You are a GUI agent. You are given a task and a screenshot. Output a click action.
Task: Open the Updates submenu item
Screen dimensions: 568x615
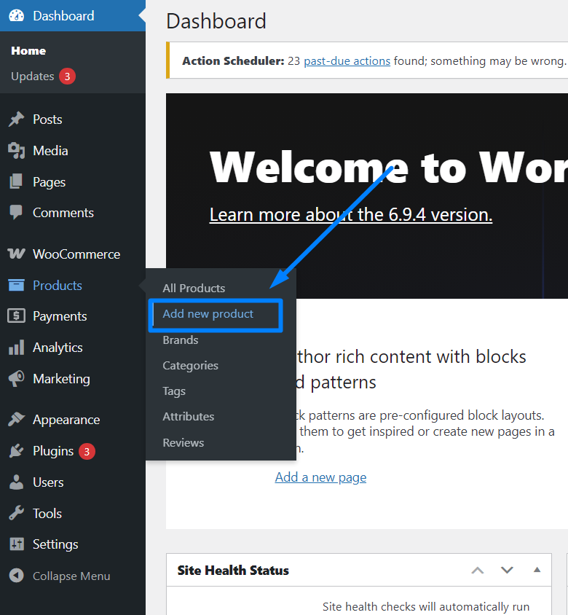33,76
